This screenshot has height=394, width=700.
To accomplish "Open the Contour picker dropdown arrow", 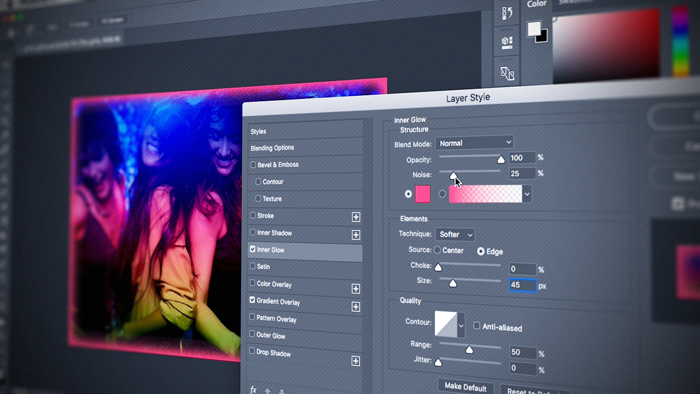I will pyautogui.click(x=461, y=325).
